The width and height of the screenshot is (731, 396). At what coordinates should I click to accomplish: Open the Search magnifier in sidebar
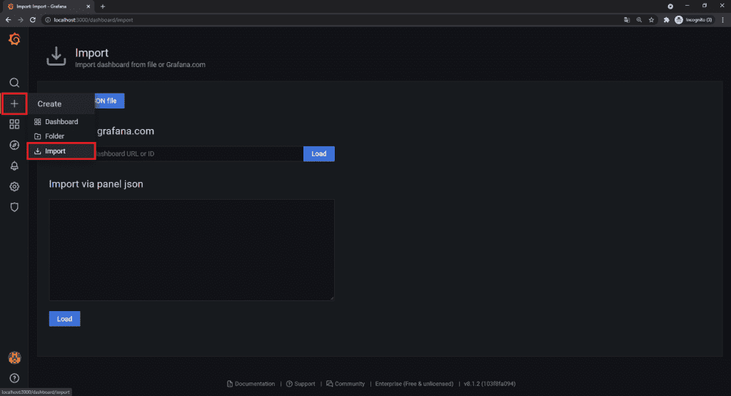(14, 83)
